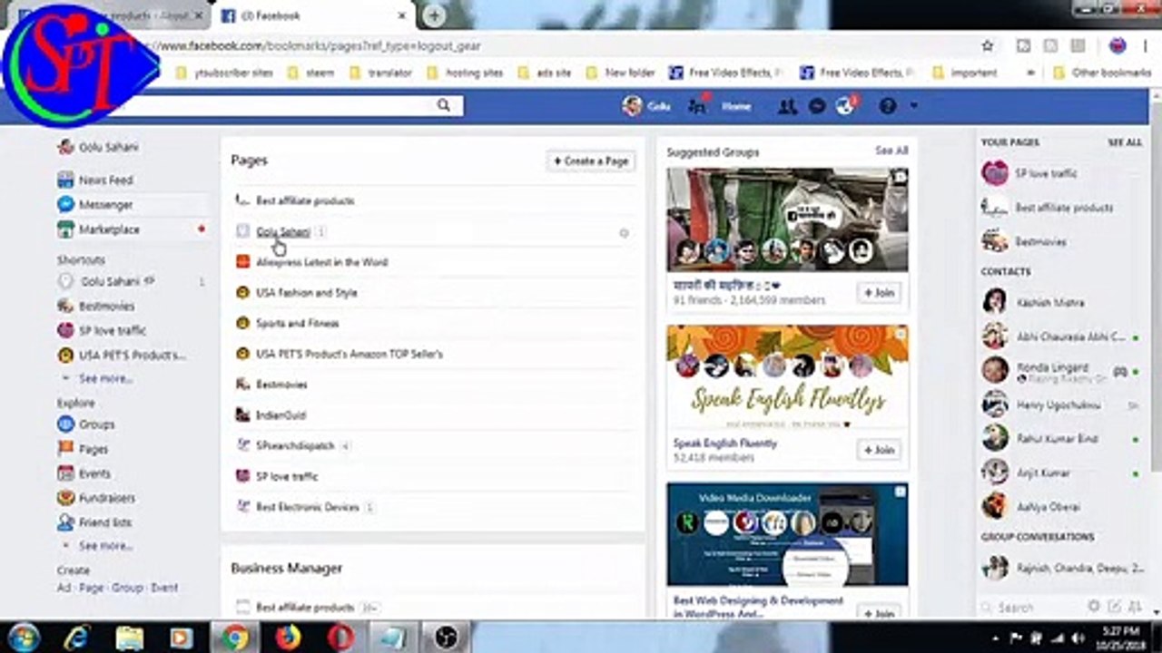
Task: Open Messenger in left sidebar
Action: (x=105, y=205)
